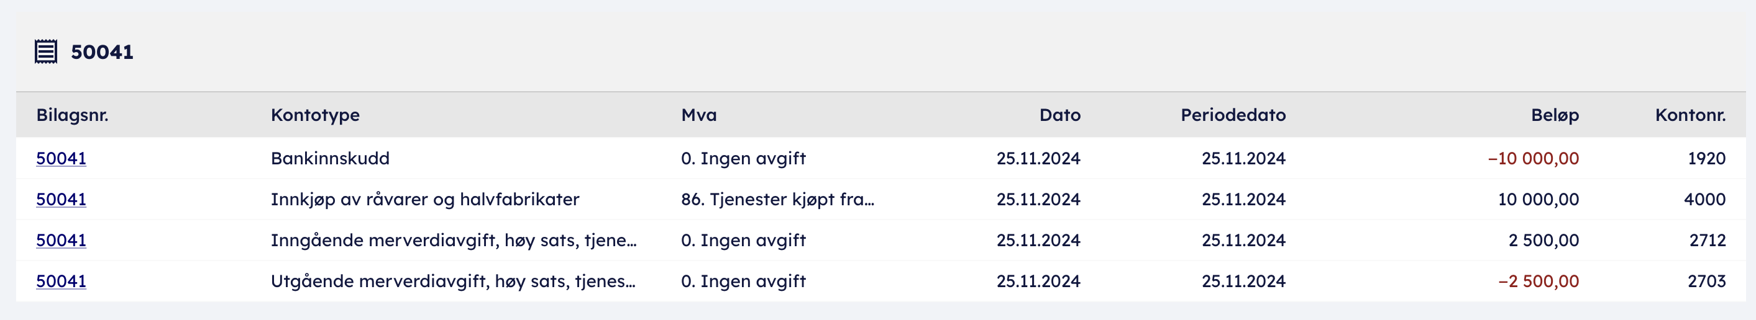Click account number 2712
This screenshot has height=320, width=1756.
[1707, 241]
